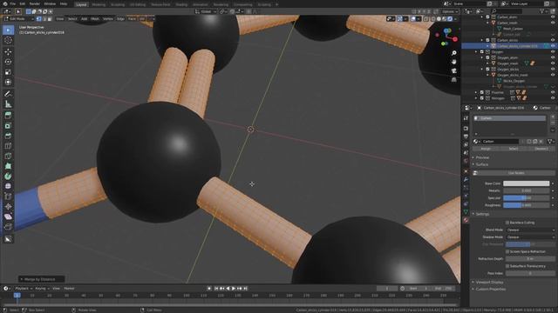The image size is (558, 313).
Task: Open the Shadow Mode dropdown
Action: tap(530, 237)
